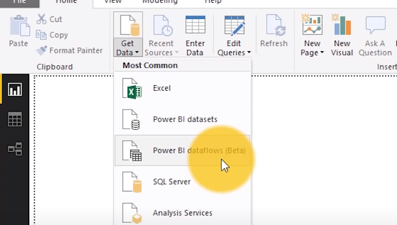Switch to Model relationships view in sidebar
This screenshot has width=397, height=225.
15,149
